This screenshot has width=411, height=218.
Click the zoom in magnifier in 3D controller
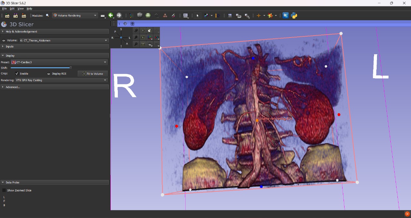(x=136, y=38)
